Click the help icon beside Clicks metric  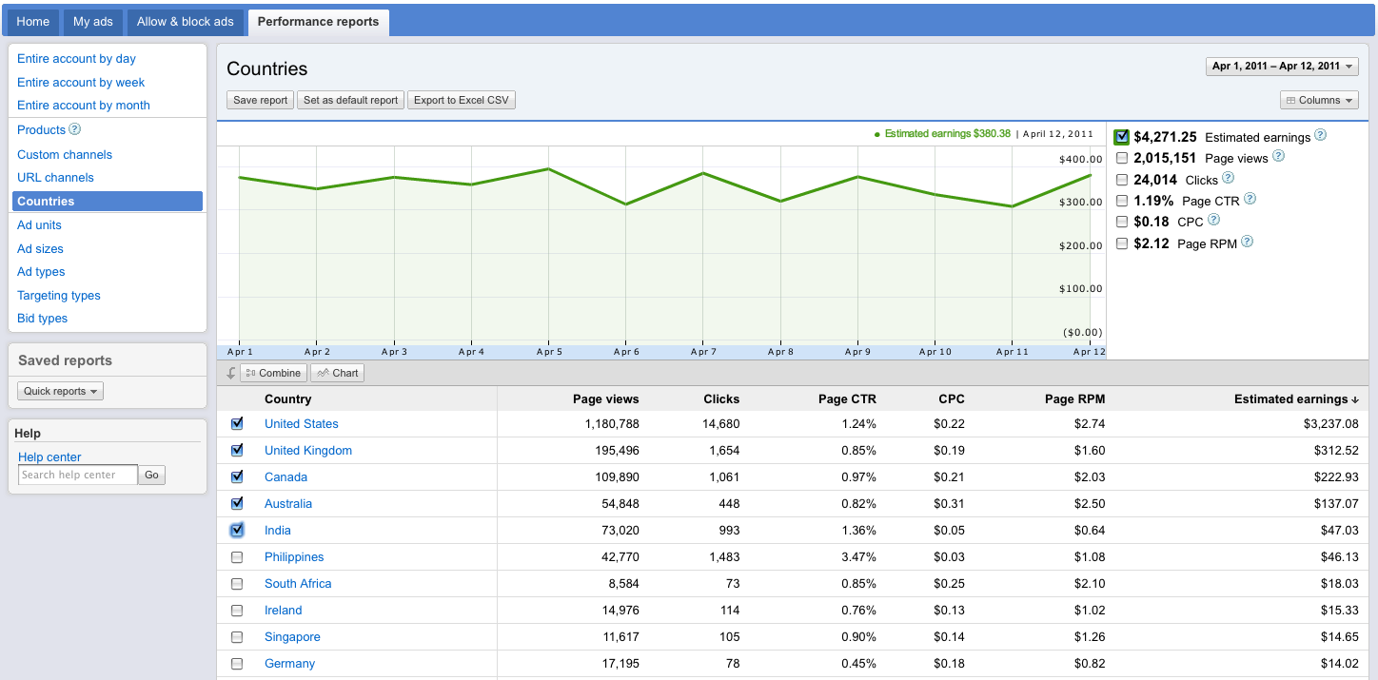[1228, 178]
